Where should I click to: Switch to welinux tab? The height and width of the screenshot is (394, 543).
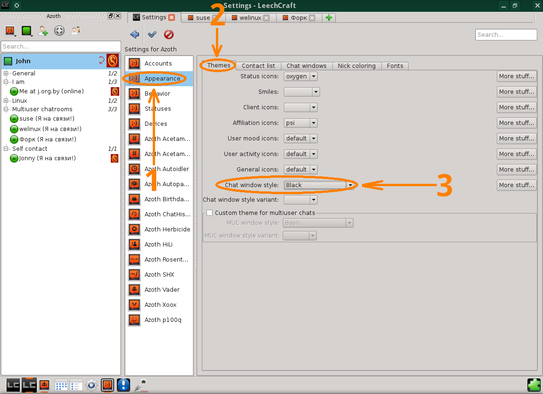click(x=250, y=17)
